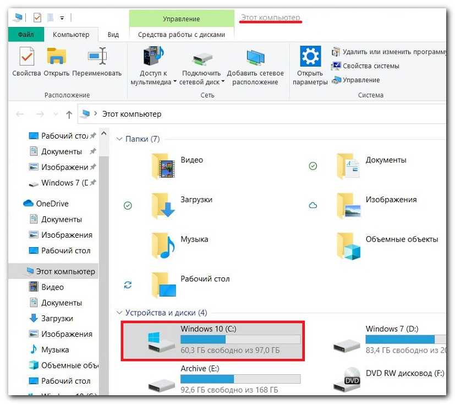Open Подключить сетевой диск dropdown
The height and width of the screenshot is (404, 455).
coord(202,67)
